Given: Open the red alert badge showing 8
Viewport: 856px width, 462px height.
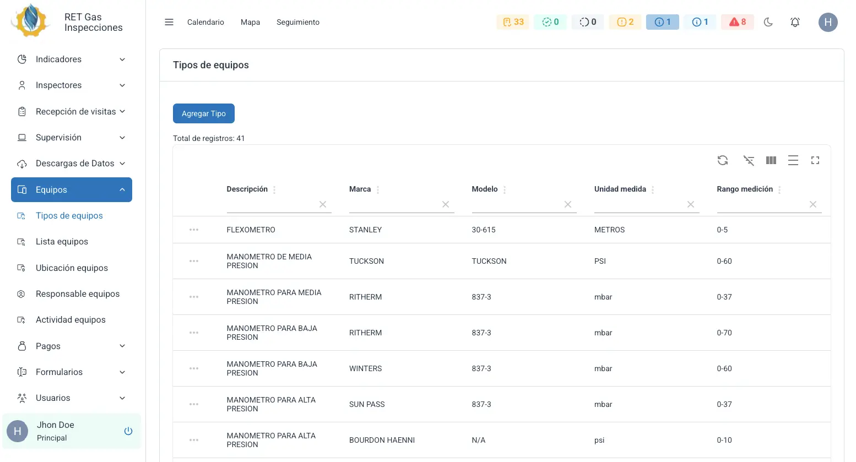Looking at the screenshot, I should point(738,22).
